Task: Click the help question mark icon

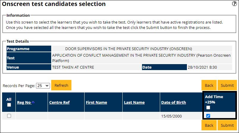Action: point(234,4)
